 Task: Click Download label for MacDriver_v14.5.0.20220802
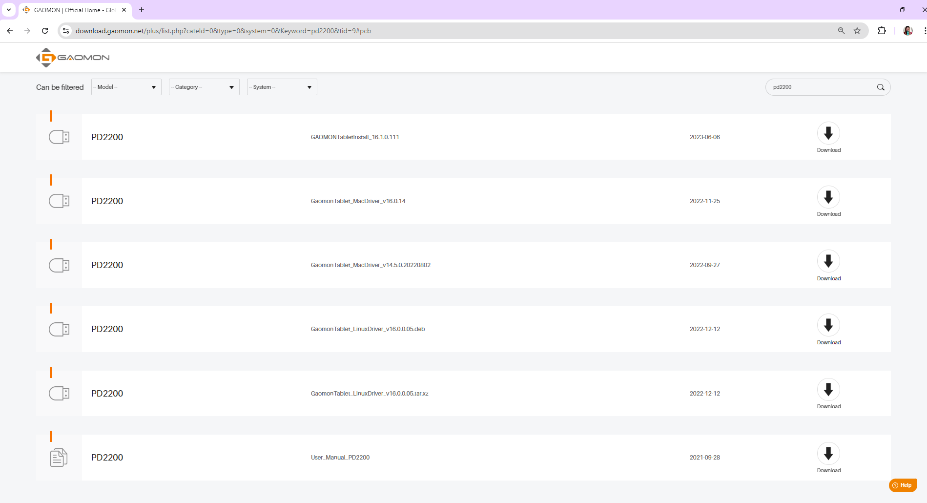[x=829, y=278]
